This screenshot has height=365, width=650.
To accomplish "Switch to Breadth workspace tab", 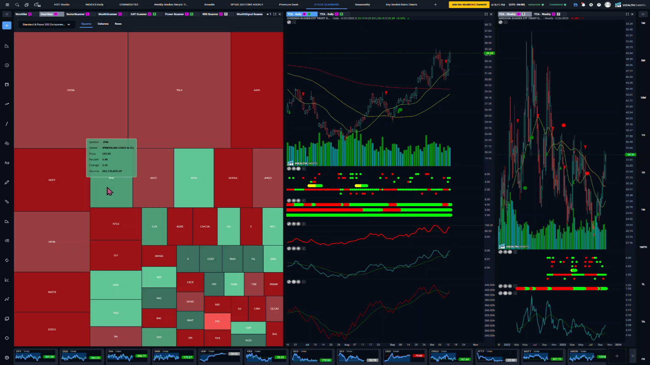I will click(209, 5).
